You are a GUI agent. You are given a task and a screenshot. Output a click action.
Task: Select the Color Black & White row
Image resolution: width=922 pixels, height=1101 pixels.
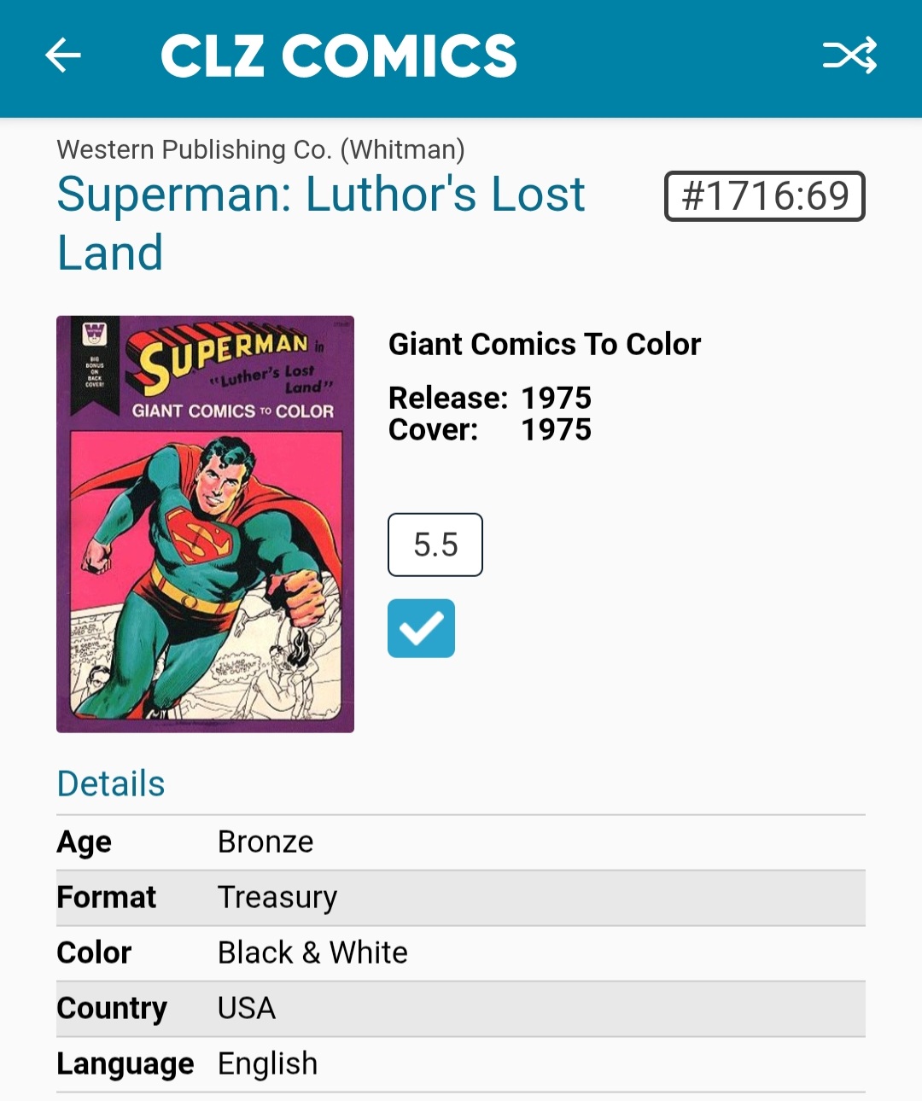(x=461, y=952)
